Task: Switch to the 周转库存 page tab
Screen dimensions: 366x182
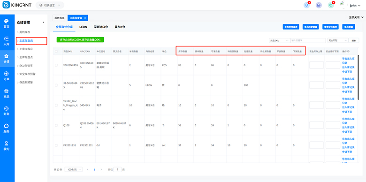Action: (x=60, y=18)
